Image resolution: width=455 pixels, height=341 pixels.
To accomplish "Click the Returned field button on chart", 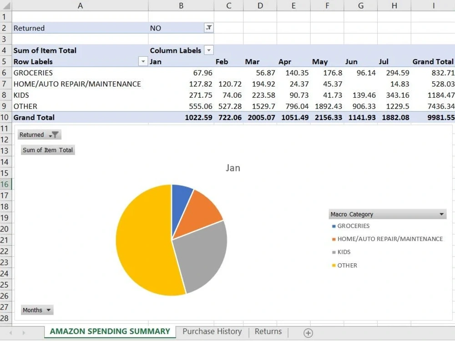I will (40, 135).
